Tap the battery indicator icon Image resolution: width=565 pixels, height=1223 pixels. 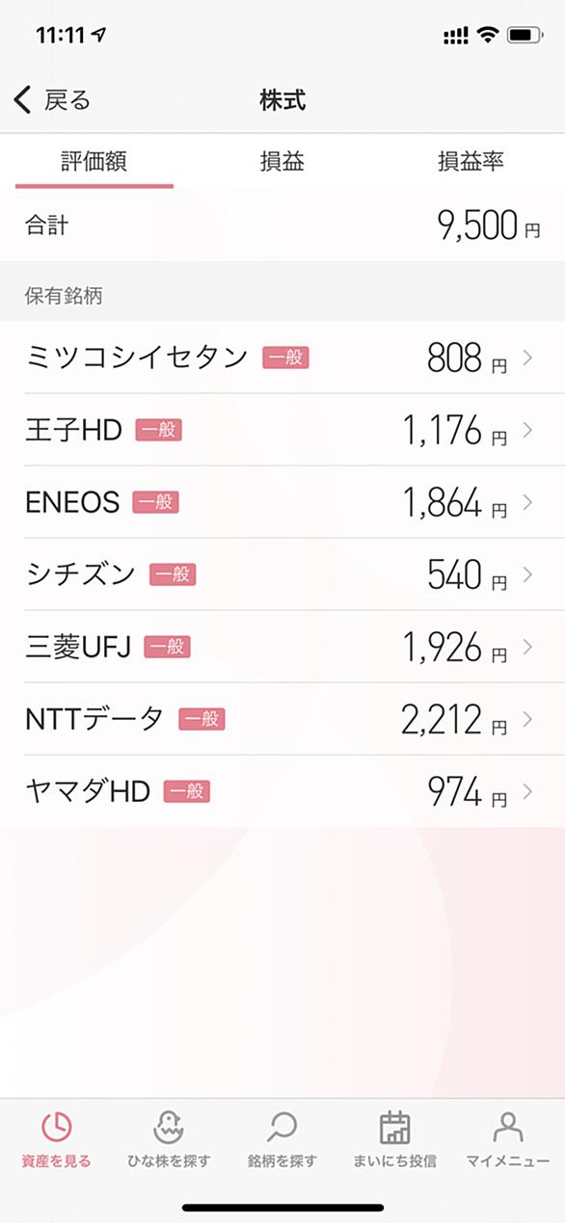click(x=525, y=36)
